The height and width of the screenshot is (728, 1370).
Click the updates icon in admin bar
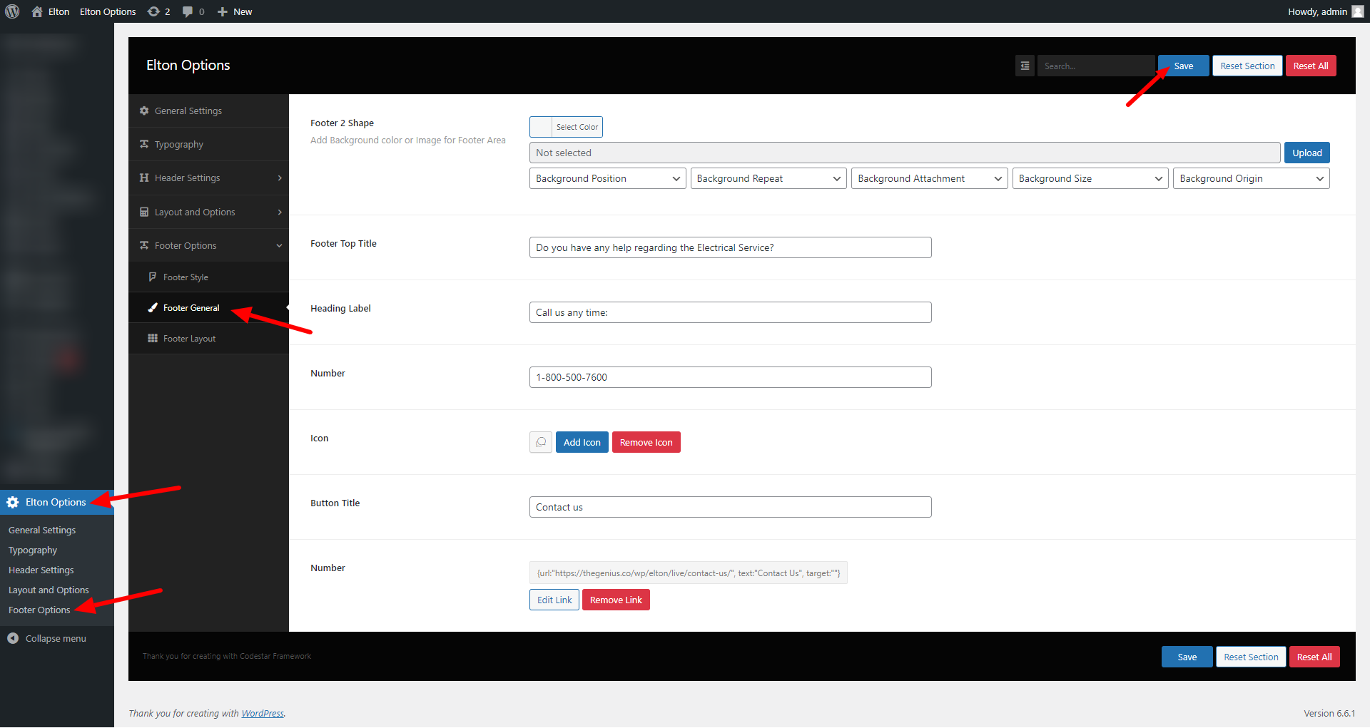153,11
